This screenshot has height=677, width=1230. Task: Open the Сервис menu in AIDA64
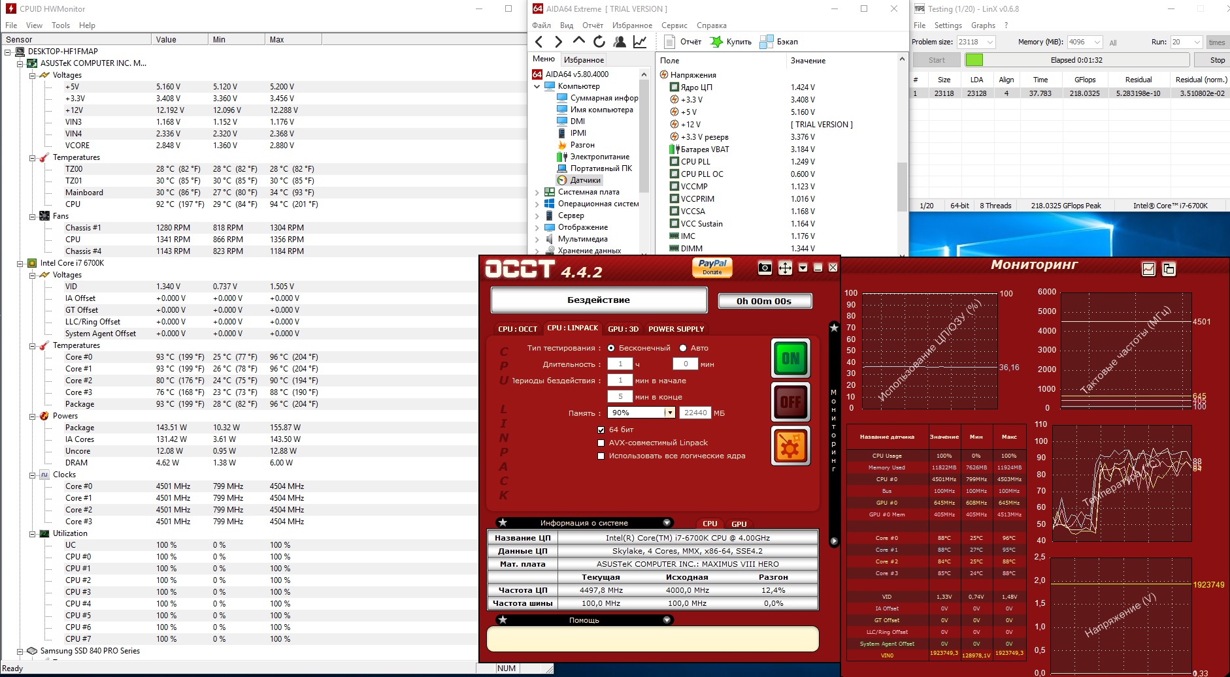[674, 25]
